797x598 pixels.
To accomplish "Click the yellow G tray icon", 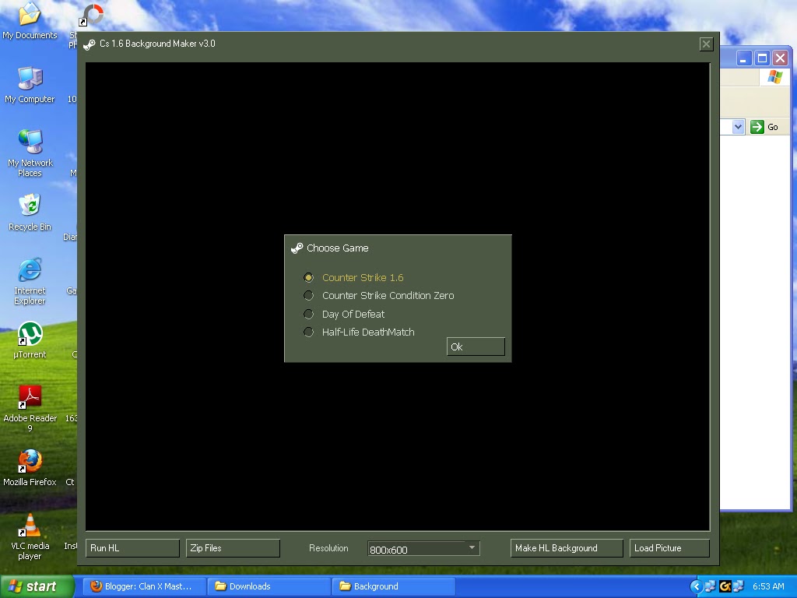I will click(x=725, y=586).
